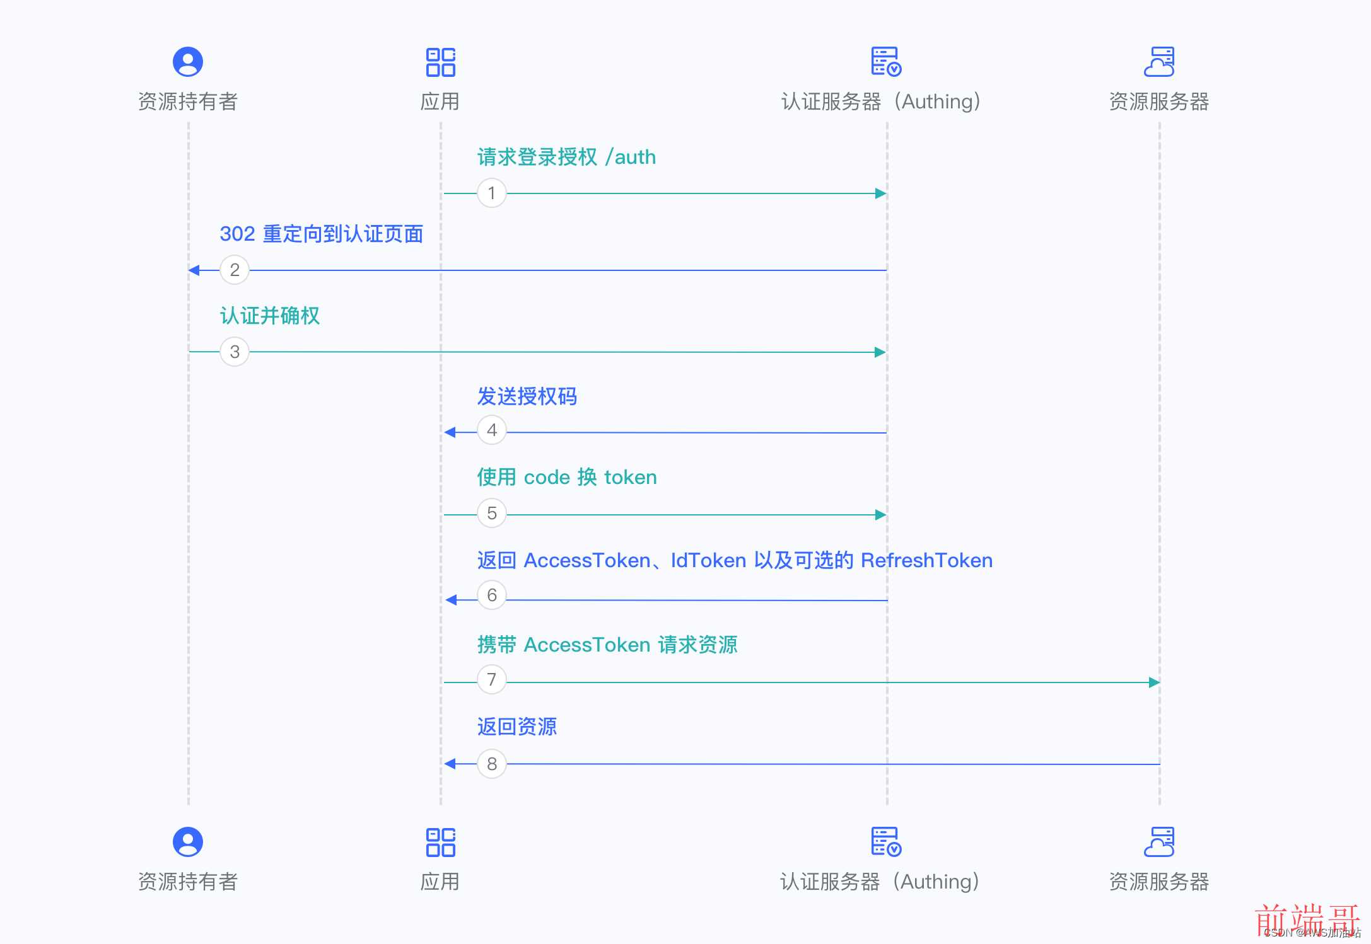Select the bottom 资源服务器 label
Screen dimensions: 1371x944
1159,882
